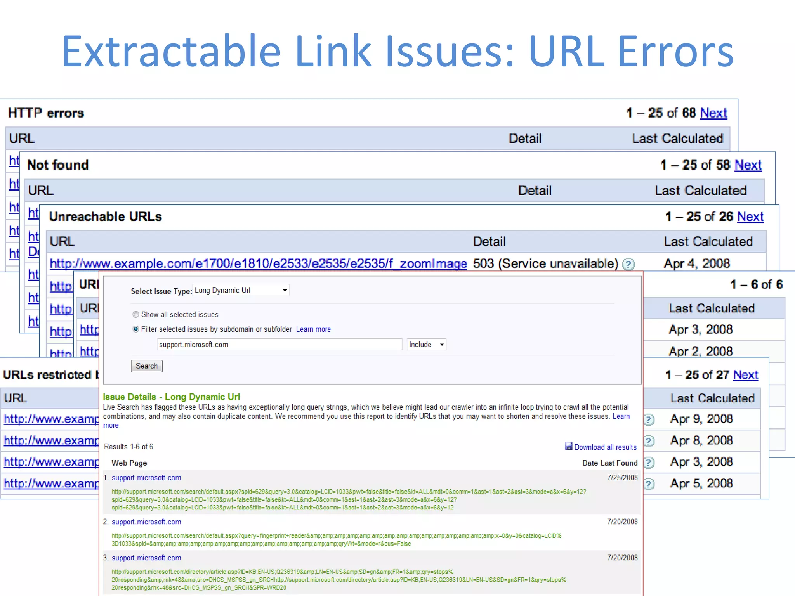Click URL column header in Unreachable URLs table
This screenshot has width=795, height=596.
click(x=62, y=241)
